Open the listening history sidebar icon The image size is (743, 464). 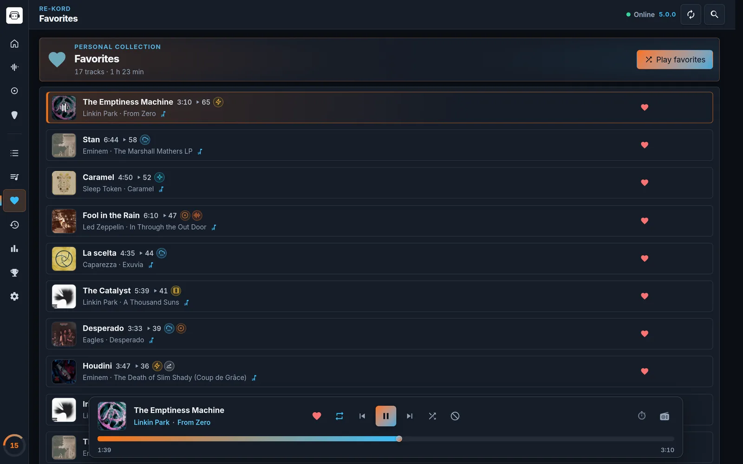14,225
